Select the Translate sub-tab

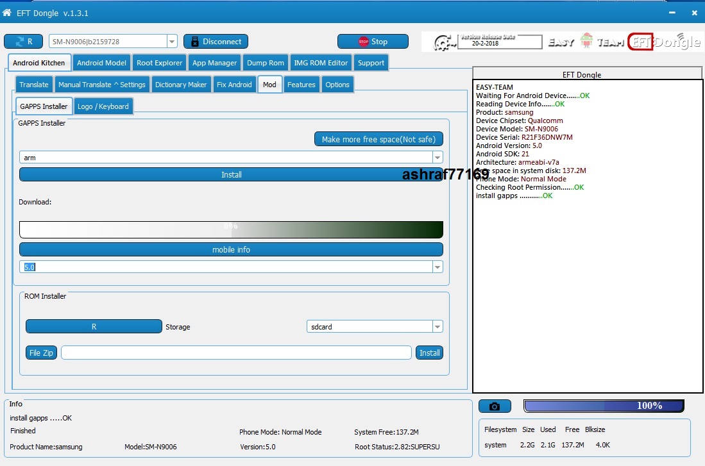[34, 85]
